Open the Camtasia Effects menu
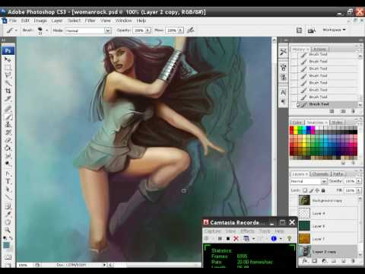 pos(247,231)
